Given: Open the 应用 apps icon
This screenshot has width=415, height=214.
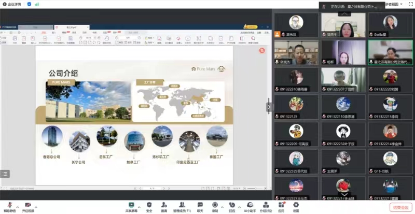Looking at the screenshot, I should click(x=281, y=205).
